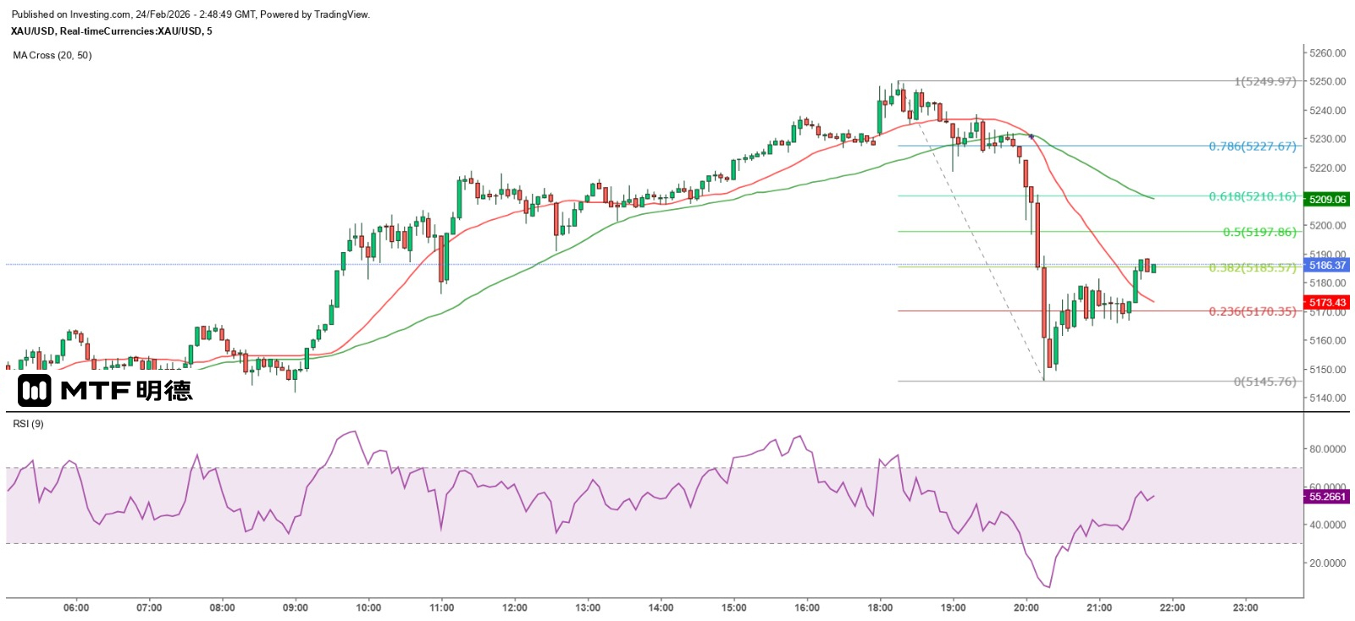Click the 5260.00 label on price axis
Screen dimensions: 1355x621
click(1327, 53)
